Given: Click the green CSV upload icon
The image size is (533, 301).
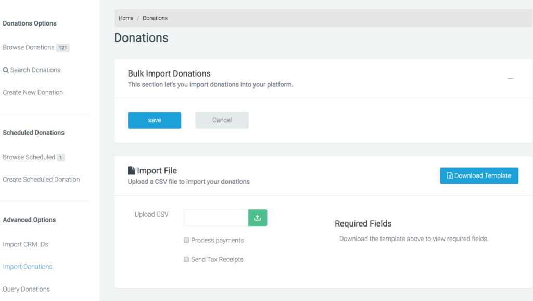Looking at the screenshot, I should (257, 217).
